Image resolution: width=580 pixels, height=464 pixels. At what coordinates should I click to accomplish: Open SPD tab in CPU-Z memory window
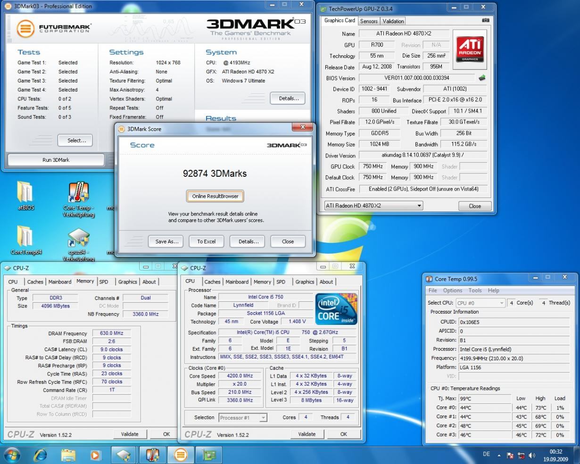pyautogui.click(x=104, y=282)
